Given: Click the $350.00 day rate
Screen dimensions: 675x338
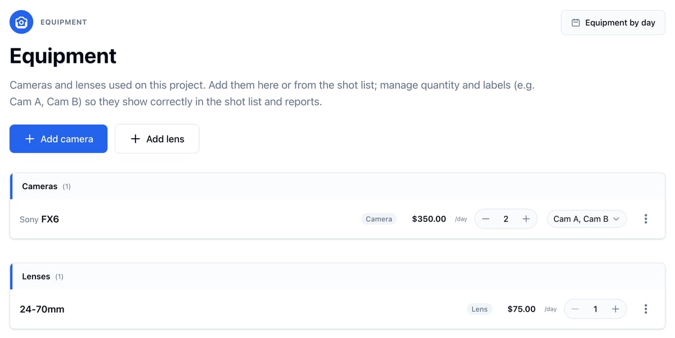Looking at the screenshot, I should coord(429,219).
